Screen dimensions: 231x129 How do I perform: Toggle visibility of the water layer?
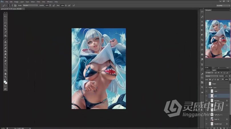[x=206, y=91]
